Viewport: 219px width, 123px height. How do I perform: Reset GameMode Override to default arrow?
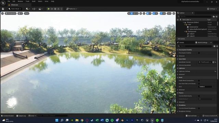coord(215,62)
